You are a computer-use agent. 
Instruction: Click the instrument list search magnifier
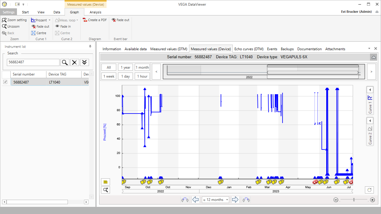[65, 62]
